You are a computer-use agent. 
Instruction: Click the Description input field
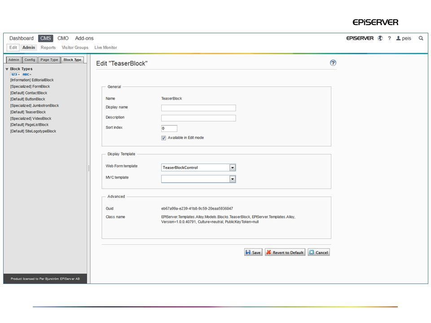(x=198, y=118)
